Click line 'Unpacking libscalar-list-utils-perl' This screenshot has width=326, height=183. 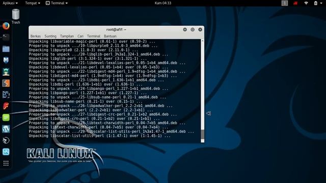click(x=99, y=136)
